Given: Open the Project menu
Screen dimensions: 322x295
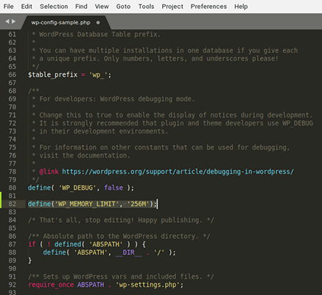Looking at the screenshot, I should (x=172, y=7).
